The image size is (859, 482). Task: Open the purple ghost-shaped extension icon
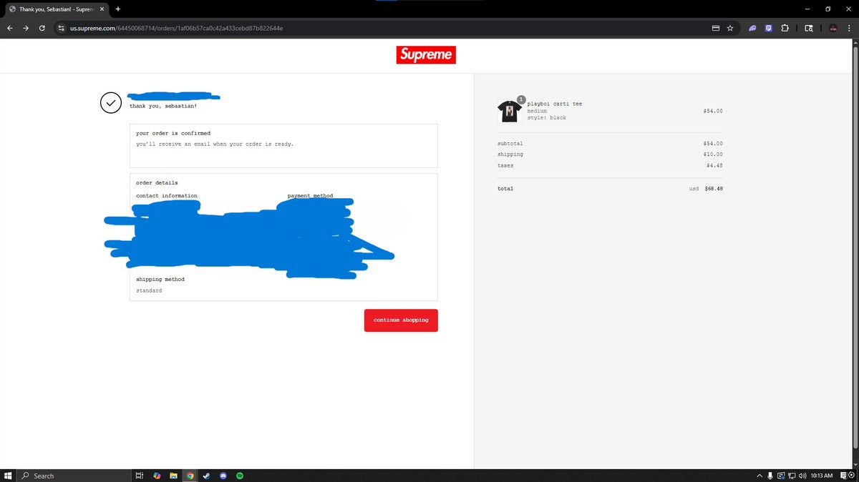pos(752,28)
